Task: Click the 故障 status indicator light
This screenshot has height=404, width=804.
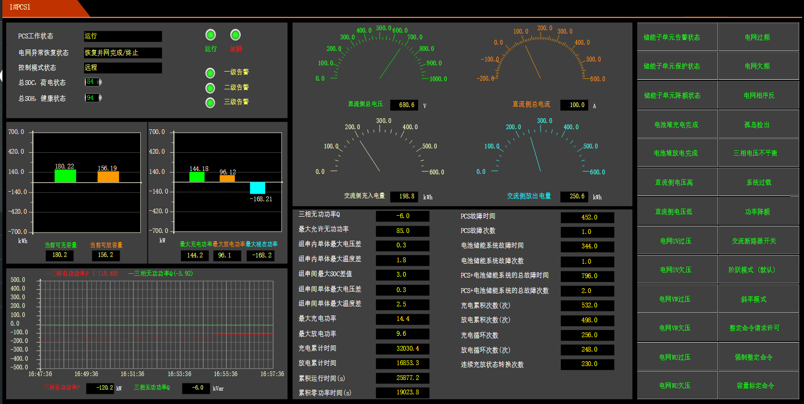Action: tap(235, 35)
